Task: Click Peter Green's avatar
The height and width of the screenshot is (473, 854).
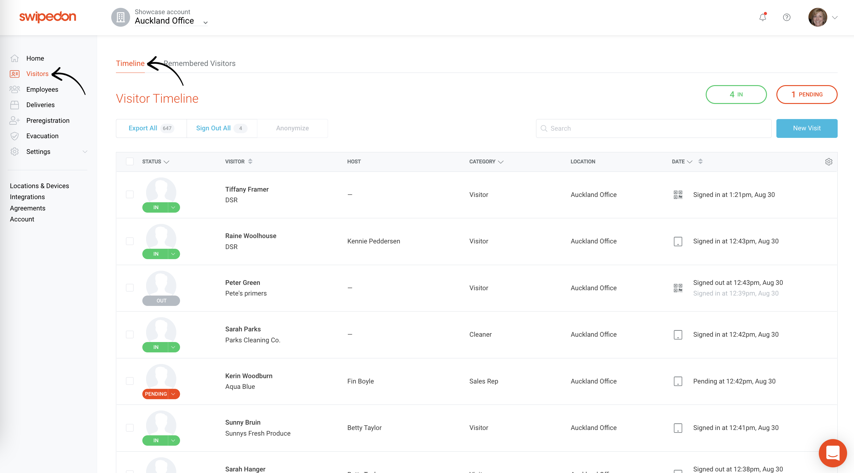Action: point(161,283)
